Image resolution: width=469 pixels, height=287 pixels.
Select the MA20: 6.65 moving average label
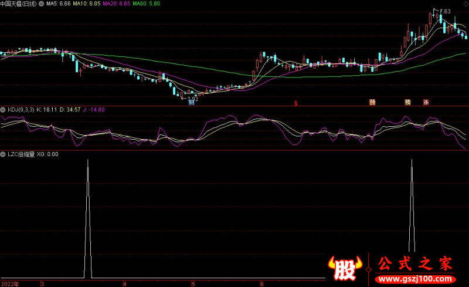coord(115,4)
